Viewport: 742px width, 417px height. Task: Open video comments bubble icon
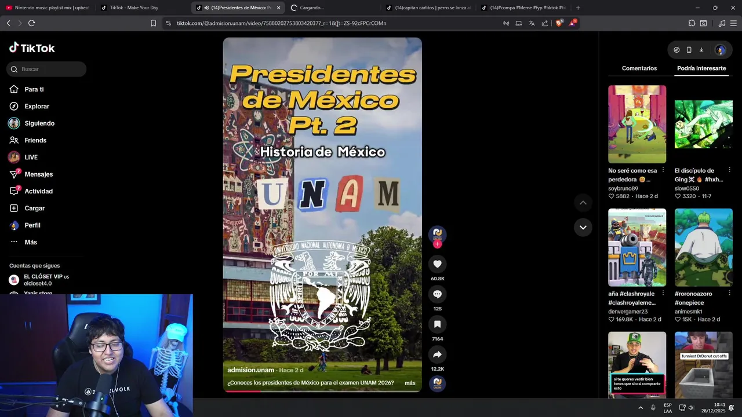click(437, 294)
